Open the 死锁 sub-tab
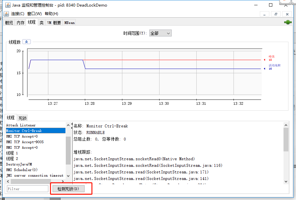Viewport: 296px width, 200px height. [22, 118]
